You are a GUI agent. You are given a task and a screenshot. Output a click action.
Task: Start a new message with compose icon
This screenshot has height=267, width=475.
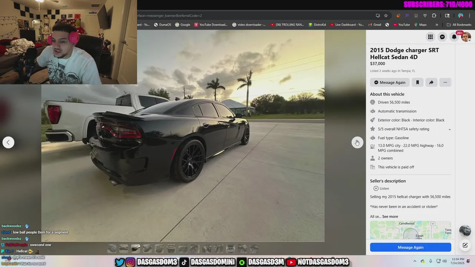465,245
